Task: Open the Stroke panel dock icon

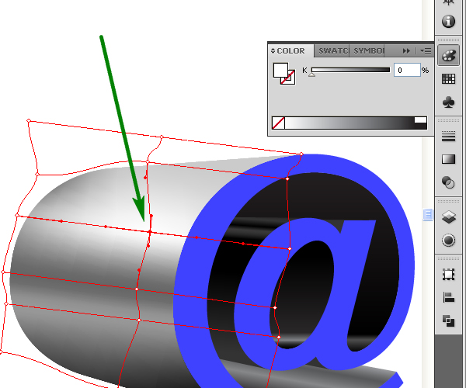Action: (448, 137)
